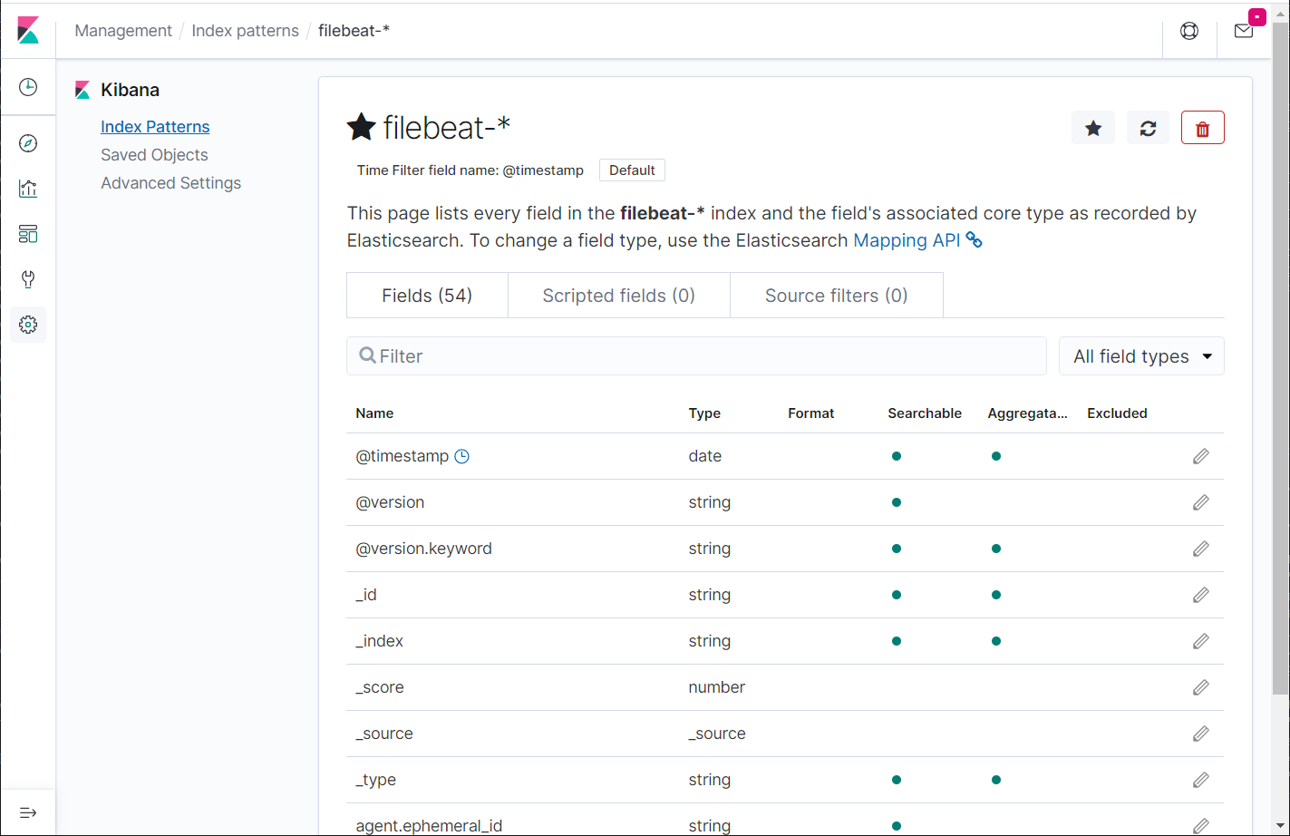Go to Index patterns breadcrumb
This screenshot has width=1290, height=836.
(245, 31)
